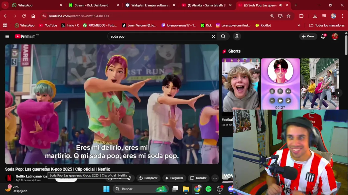Open the PROMIEDOS bookmark

(x=100, y=25)
